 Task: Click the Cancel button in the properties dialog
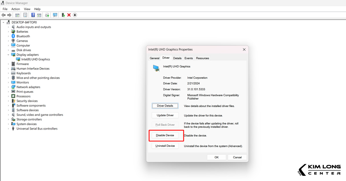pos(237,157)
